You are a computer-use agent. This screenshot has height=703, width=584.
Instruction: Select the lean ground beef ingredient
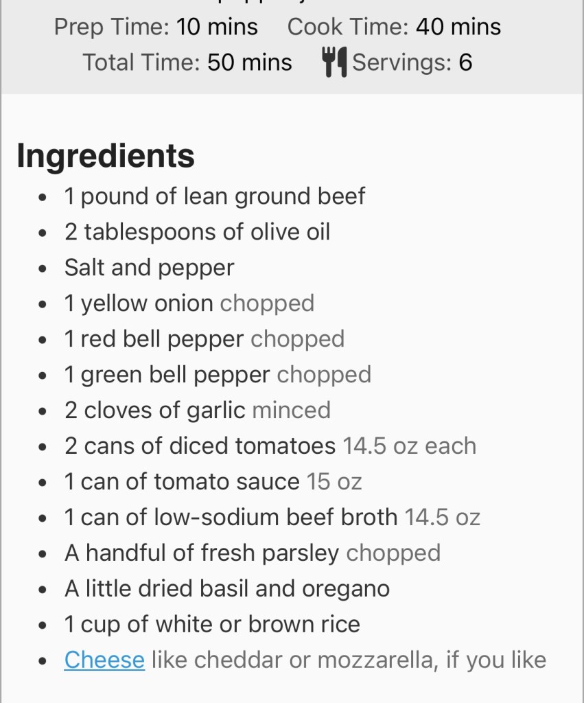click(x=215, y=196)
